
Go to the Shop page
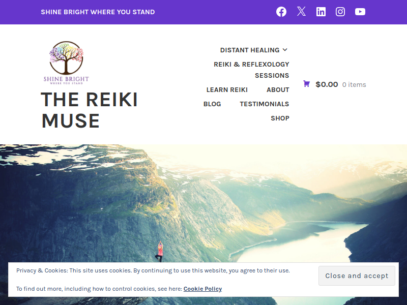pyautogui.click(x=280, y=118)
